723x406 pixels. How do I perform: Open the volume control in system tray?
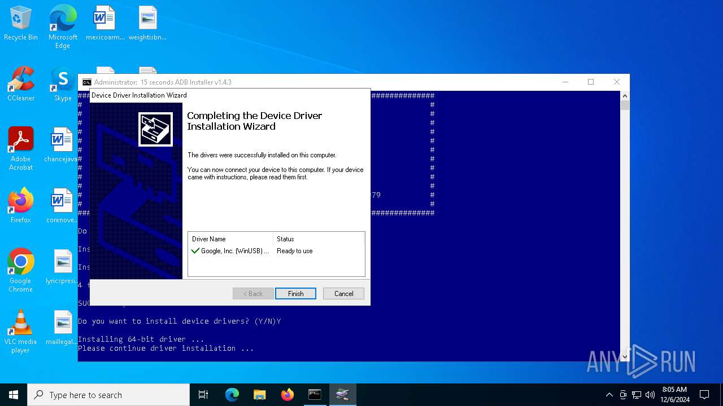(650, 395)
